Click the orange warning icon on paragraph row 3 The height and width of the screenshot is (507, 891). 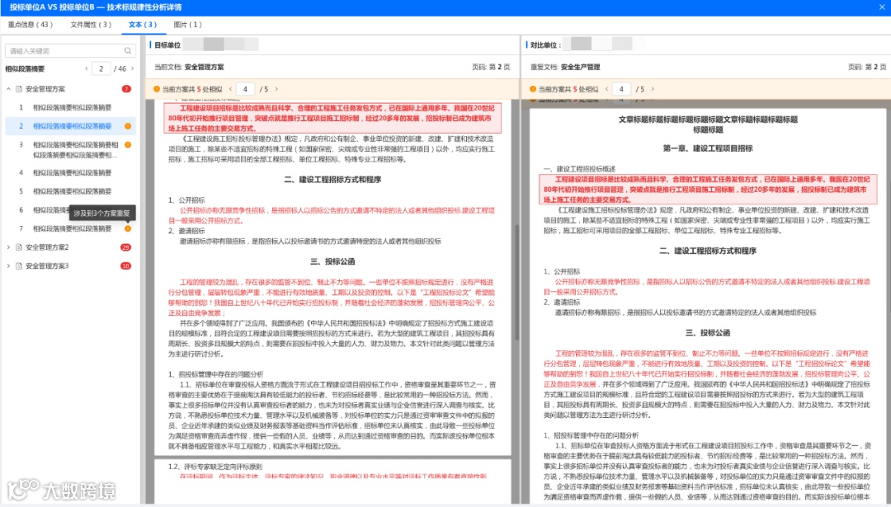pos(128,145)
